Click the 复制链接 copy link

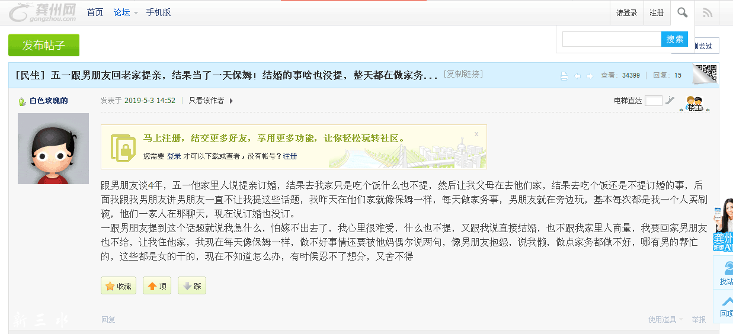click(x=463, y=74)
